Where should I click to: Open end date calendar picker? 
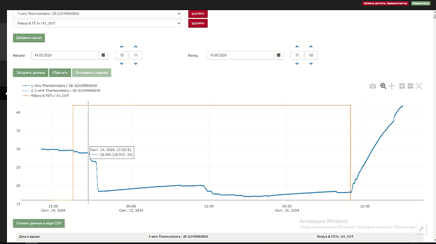[278, 55]
